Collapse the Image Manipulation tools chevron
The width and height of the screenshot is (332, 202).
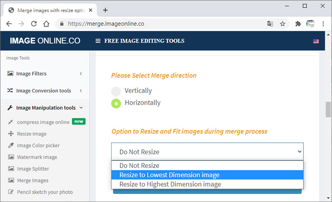(x=81, y=108)
